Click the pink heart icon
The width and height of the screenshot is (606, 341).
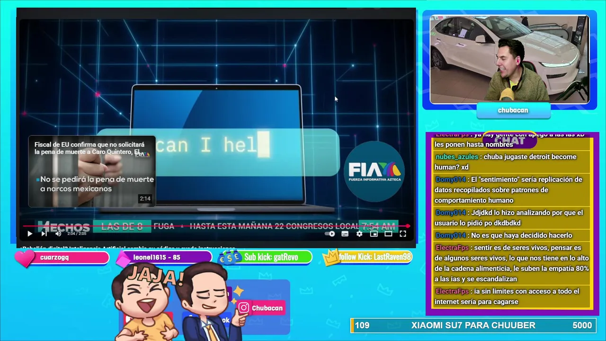click(25, 258)
